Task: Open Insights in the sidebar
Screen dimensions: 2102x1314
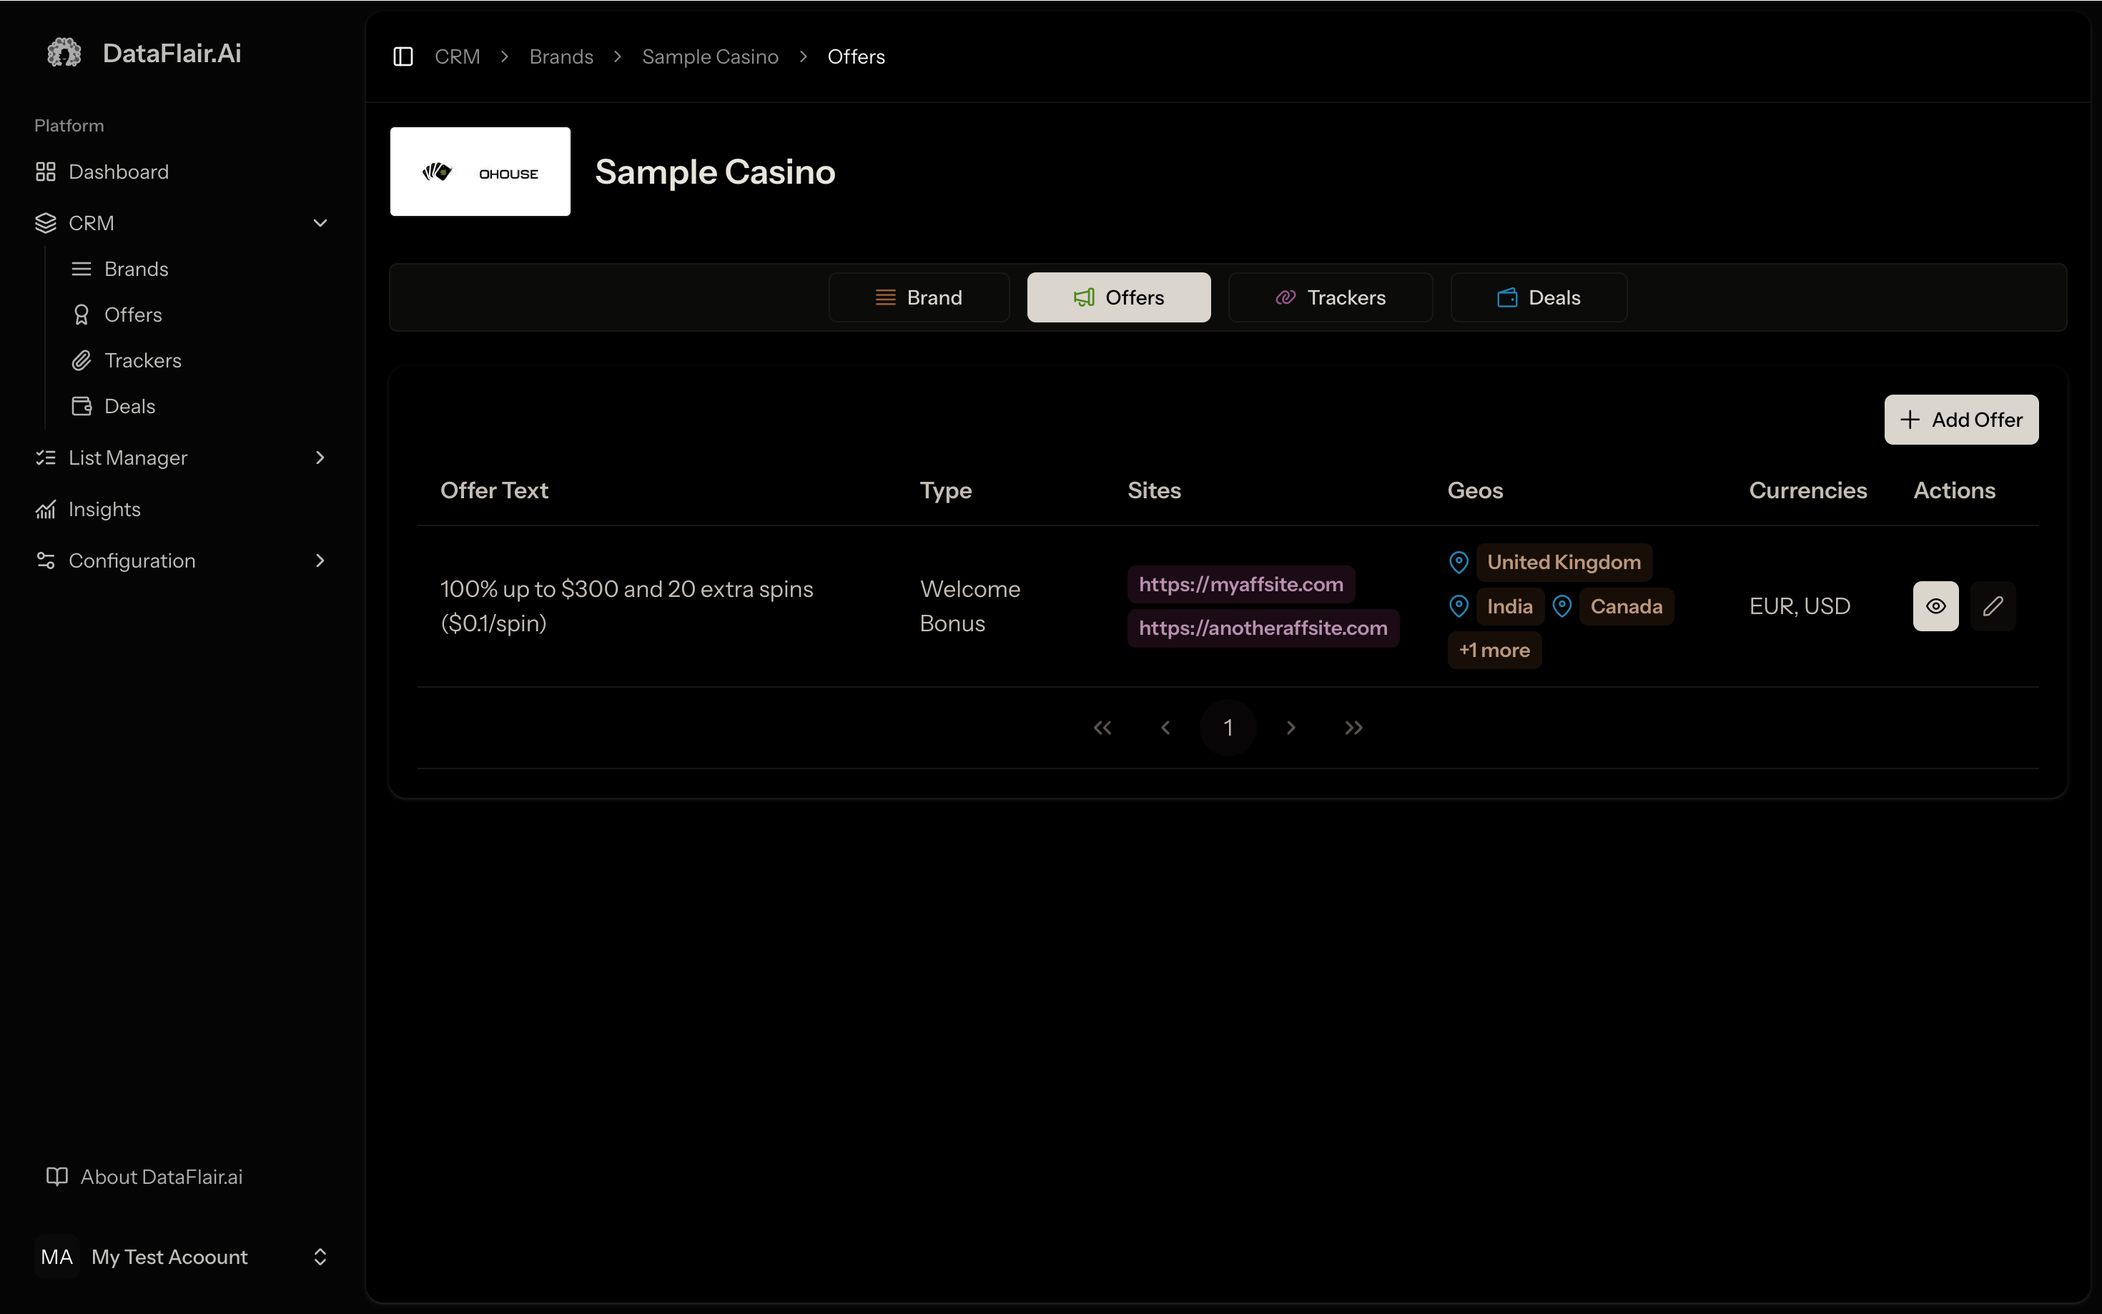Action: point(104,509)
